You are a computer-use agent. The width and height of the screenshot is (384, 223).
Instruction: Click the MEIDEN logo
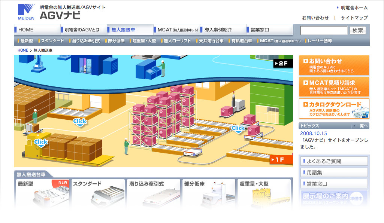tap(26, 12)
